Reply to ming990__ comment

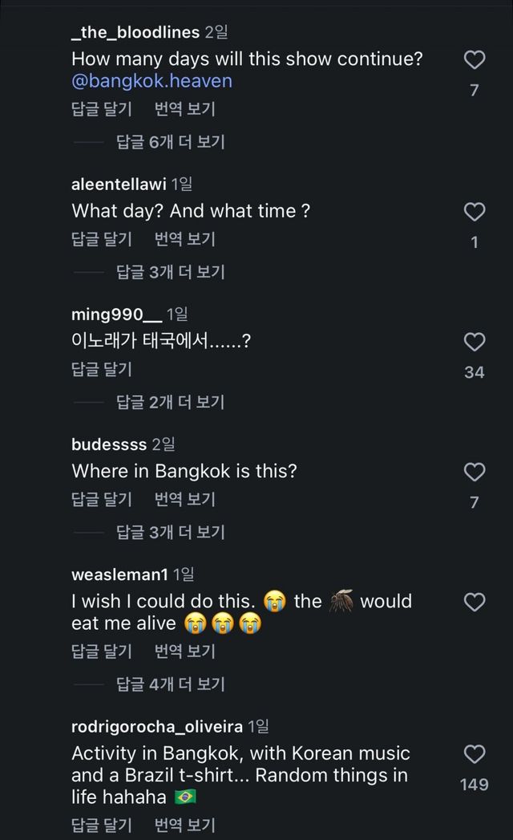point(102,369)
